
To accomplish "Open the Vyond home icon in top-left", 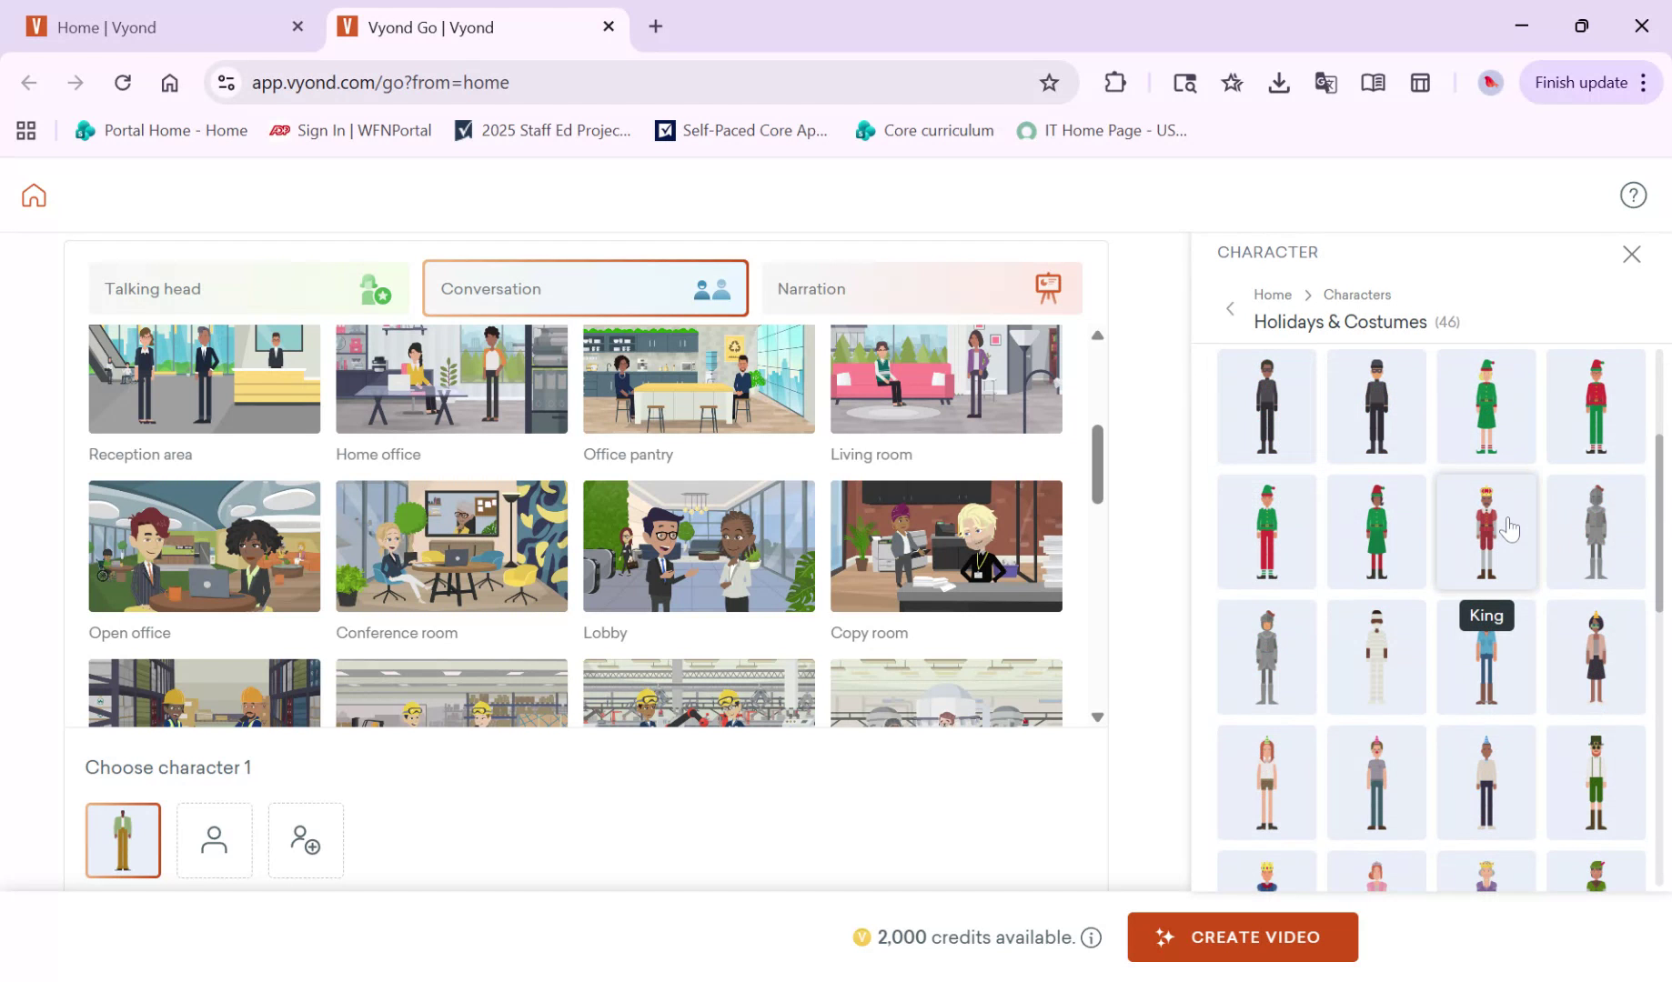I will [33, 195].
